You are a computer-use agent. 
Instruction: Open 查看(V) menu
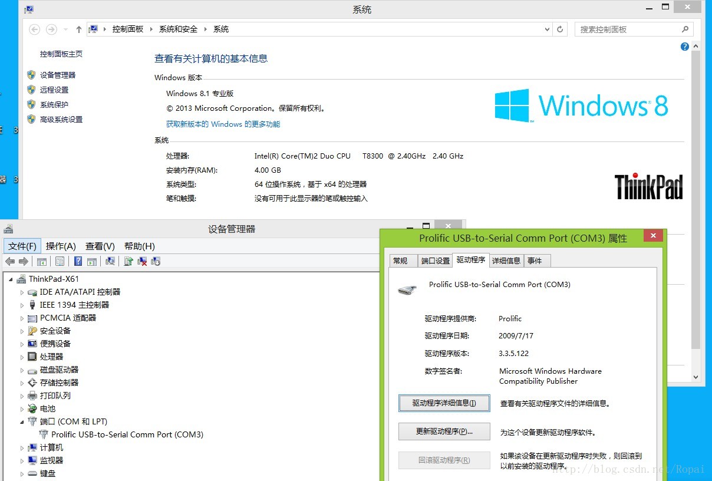[100, 246]
